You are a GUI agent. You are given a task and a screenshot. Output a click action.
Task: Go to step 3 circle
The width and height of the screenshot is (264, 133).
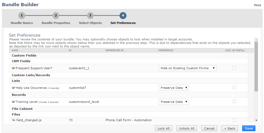pyautogui.click(x=90, y=16)
